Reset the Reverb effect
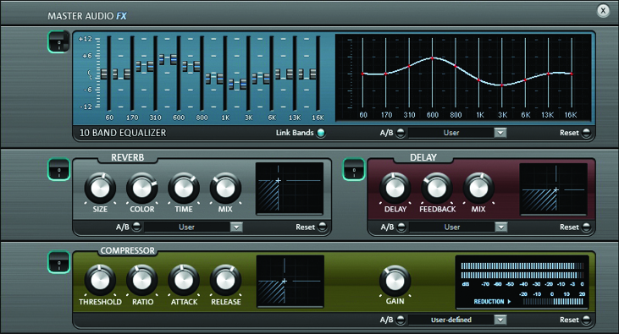Viewport: 619px width, 334px height. click(322, 227)
